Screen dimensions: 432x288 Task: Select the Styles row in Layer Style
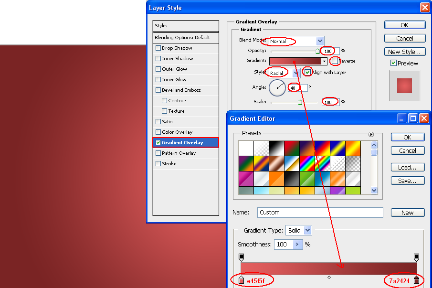(x=186, y=26)
